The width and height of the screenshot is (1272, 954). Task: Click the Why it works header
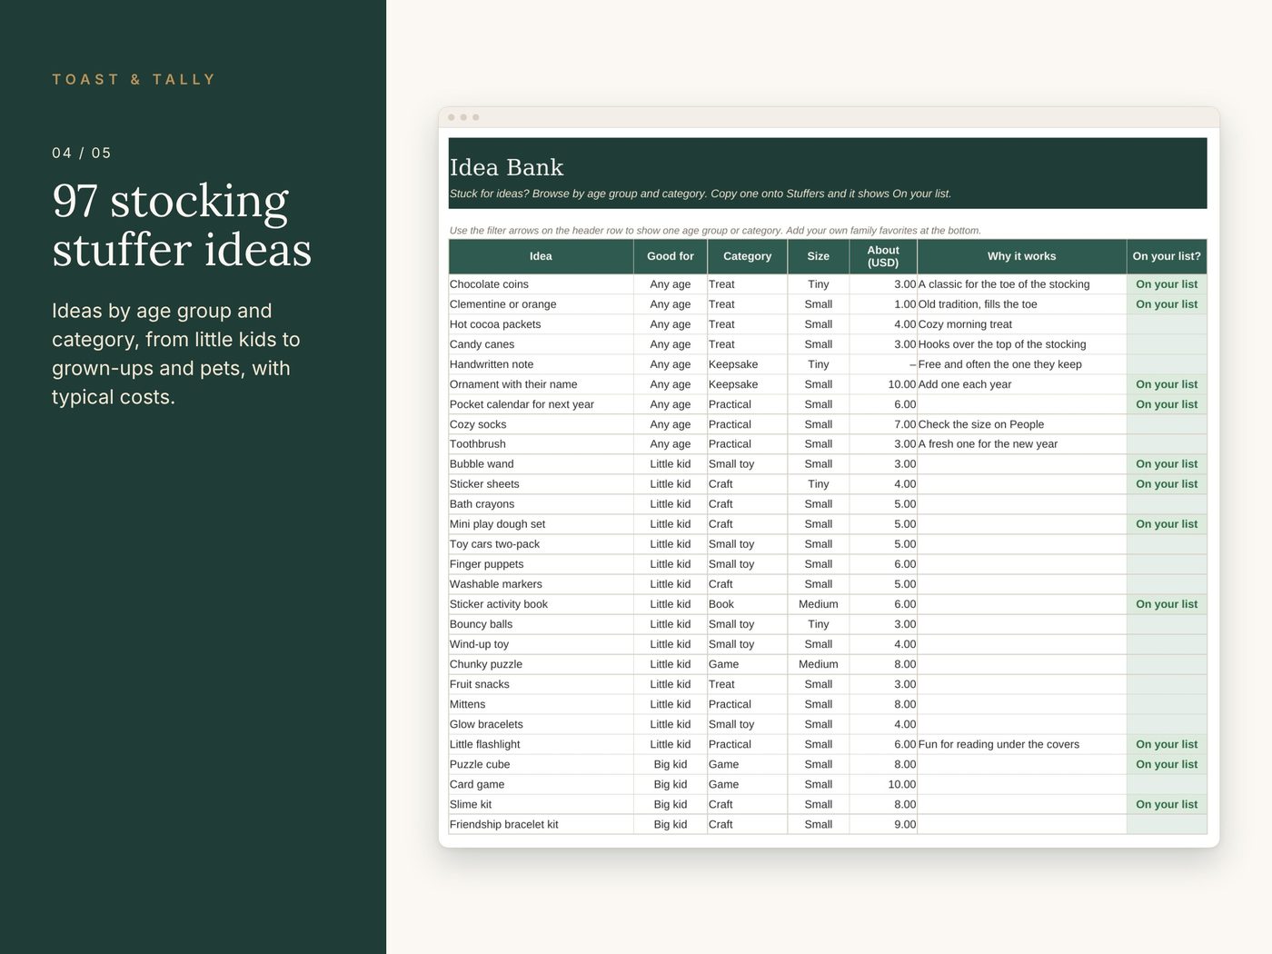pyautogui.click(x=1022, y=256)
